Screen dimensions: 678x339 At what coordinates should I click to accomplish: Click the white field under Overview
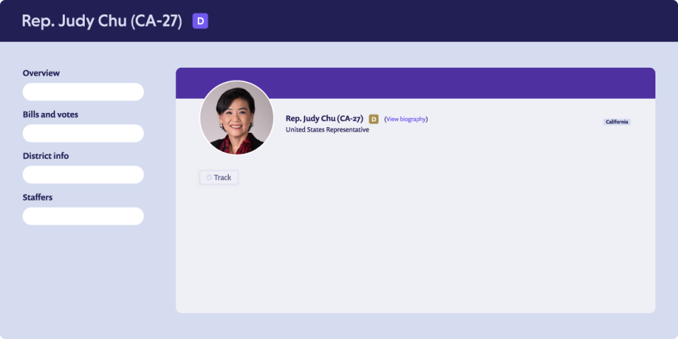pyautogui.click(x=83, y=92)
